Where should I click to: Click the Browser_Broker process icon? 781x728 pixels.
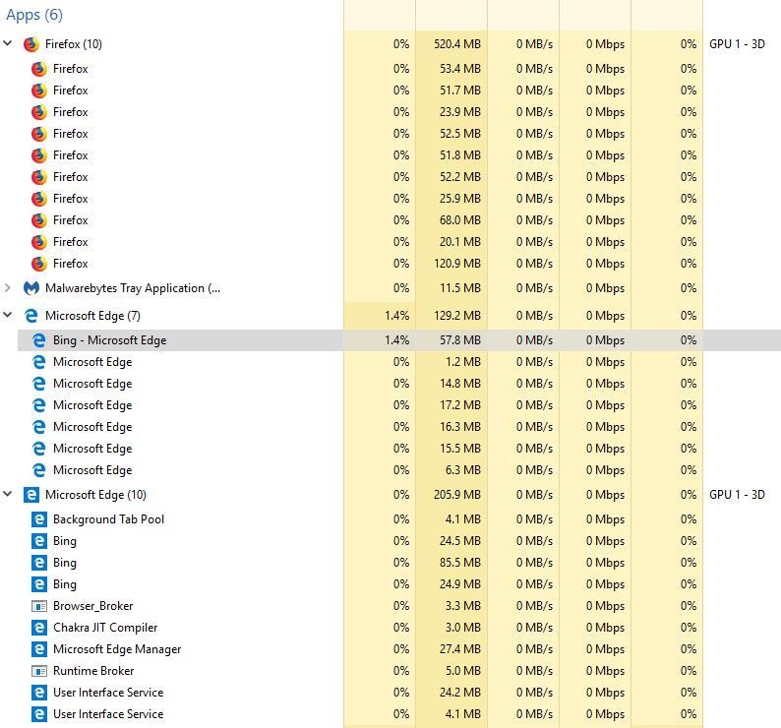(38, 606)
